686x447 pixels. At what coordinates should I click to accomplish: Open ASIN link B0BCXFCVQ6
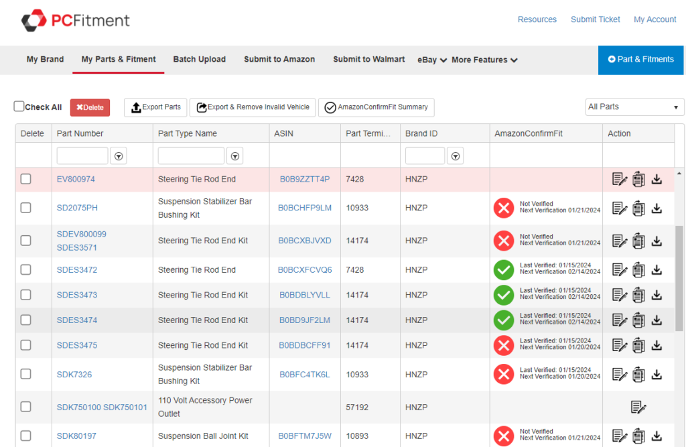305,270
